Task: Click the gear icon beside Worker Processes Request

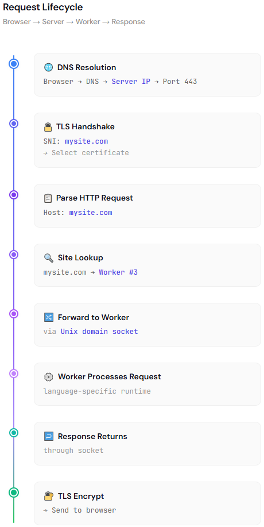Action: tap(49, 377)
